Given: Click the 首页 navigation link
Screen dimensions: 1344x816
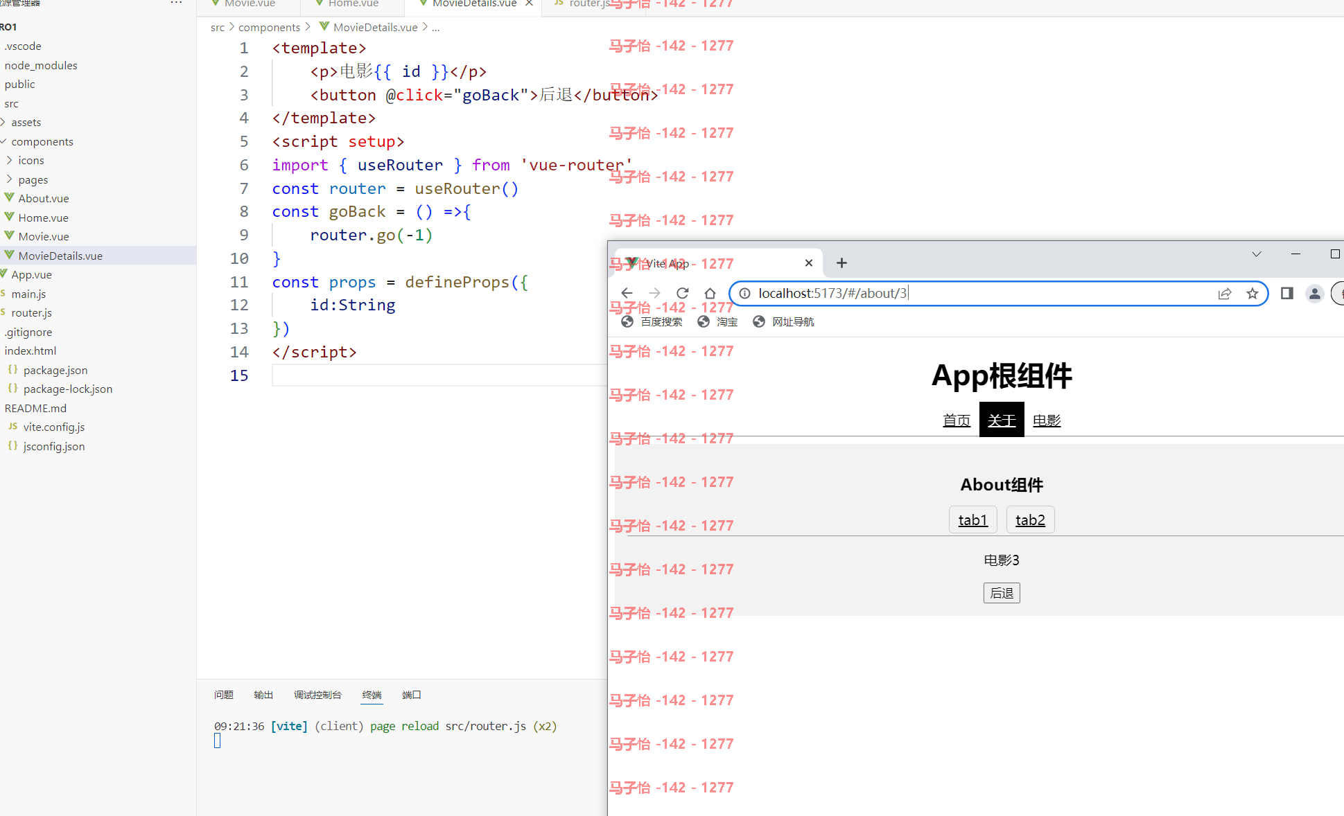Looking at the screenshot, I should click(x=957, y=420).
